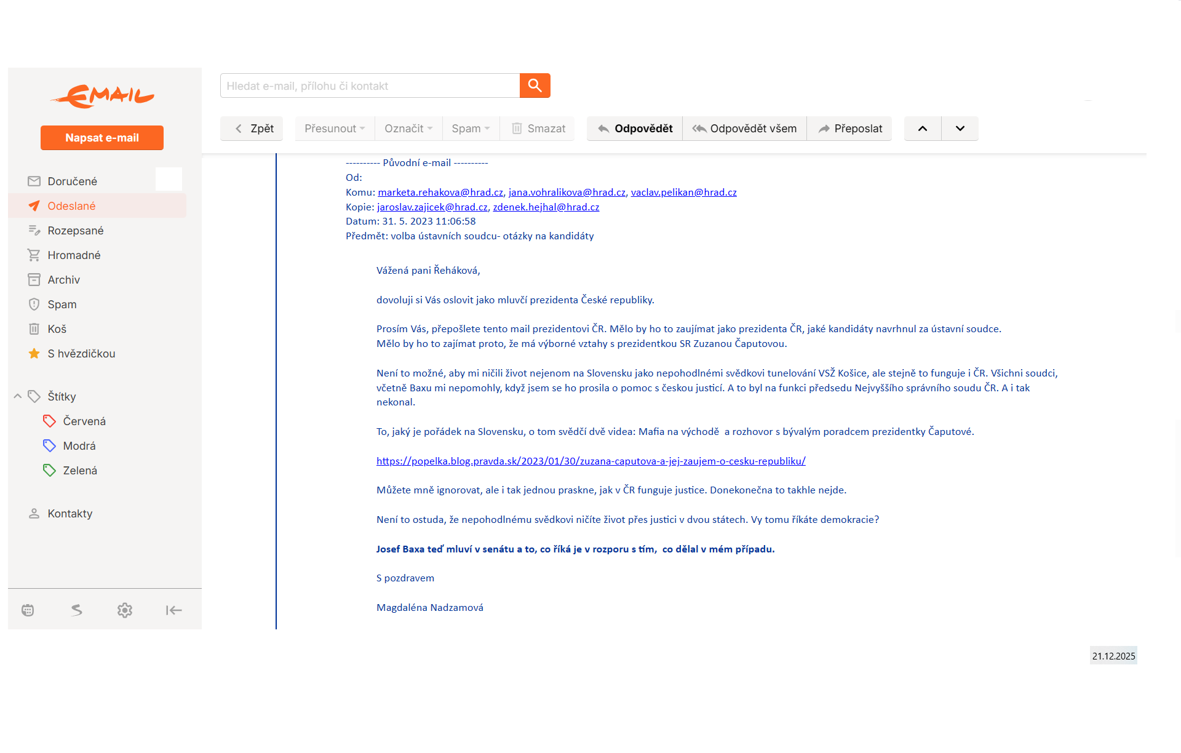The height and width of the screenshot is (753, 1181).
Task: Click the Seznam S icon in the sidebar footer
Action: (76, 610)
